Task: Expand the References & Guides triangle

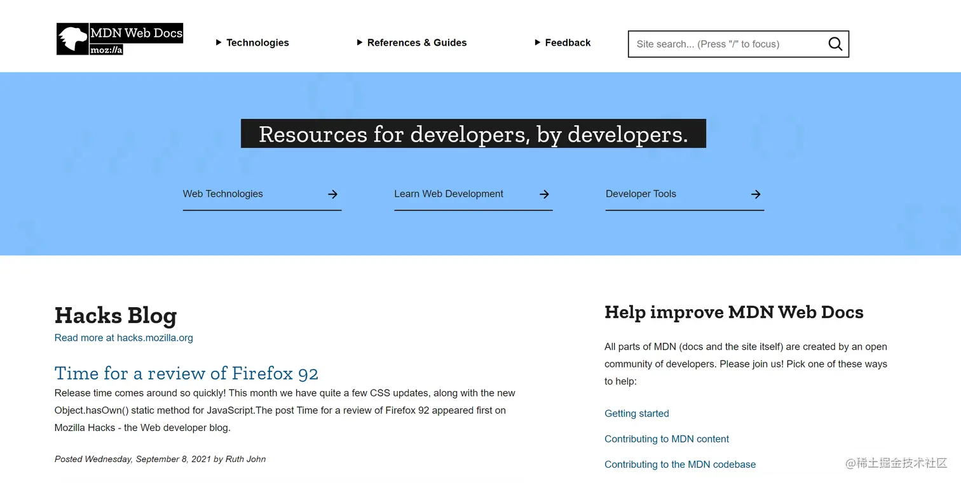Action: pos(360,43)
